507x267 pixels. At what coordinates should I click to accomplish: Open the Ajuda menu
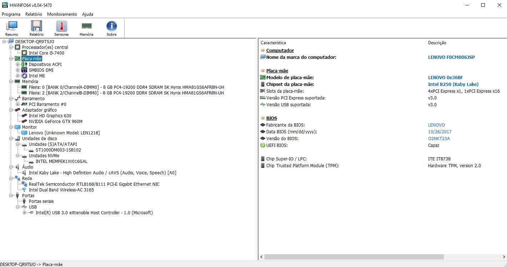tap(87, 14)
